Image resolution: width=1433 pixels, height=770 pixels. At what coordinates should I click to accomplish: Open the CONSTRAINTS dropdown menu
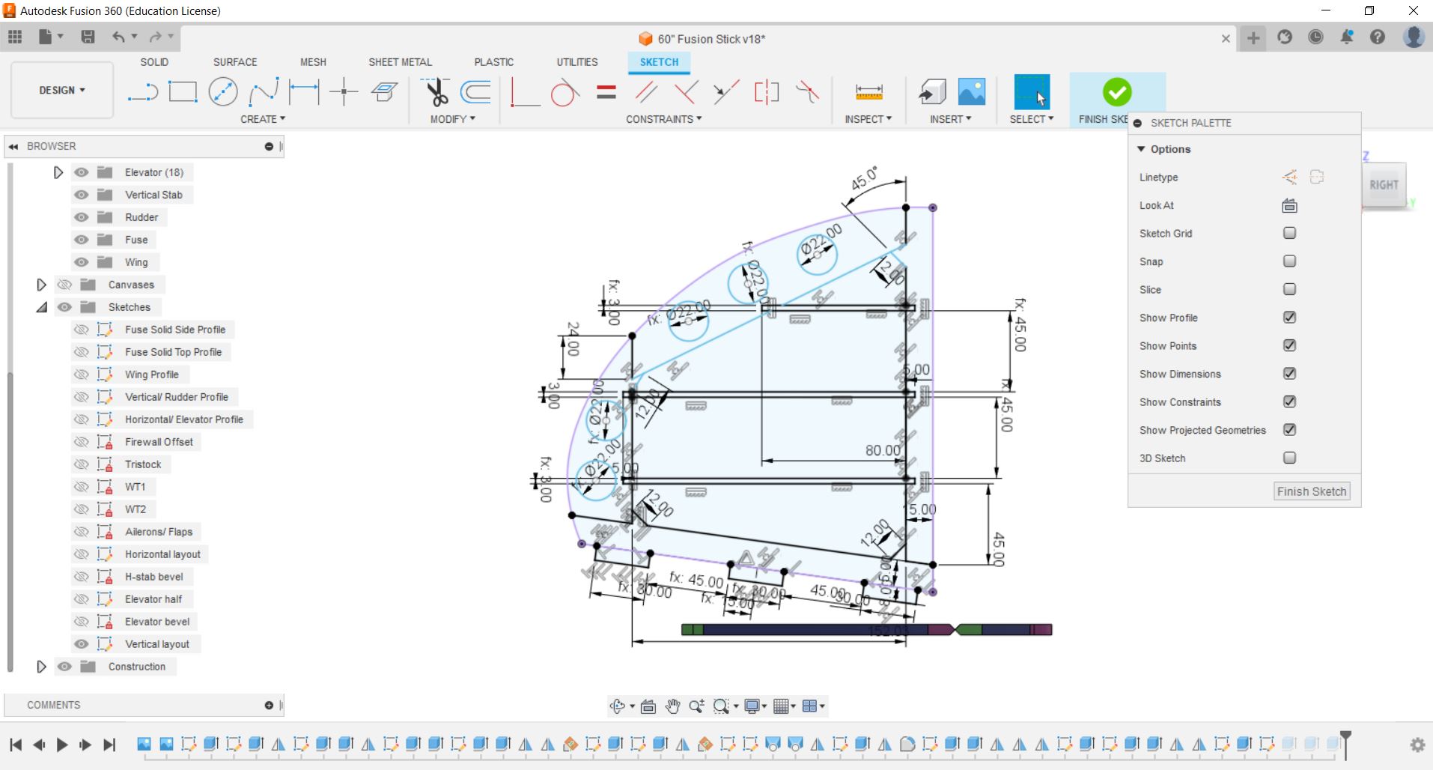point(663,119)
